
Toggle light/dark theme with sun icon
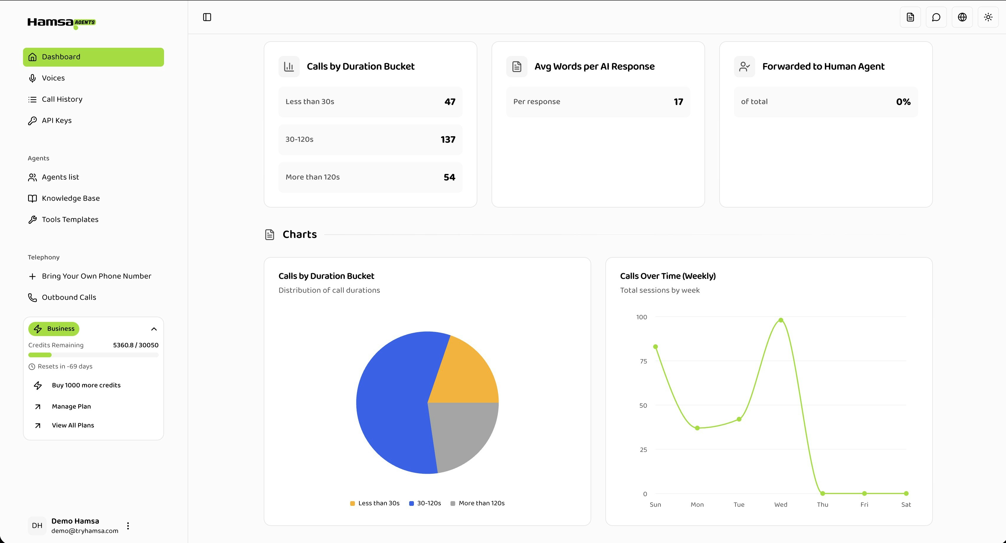(x=988, y=17)
